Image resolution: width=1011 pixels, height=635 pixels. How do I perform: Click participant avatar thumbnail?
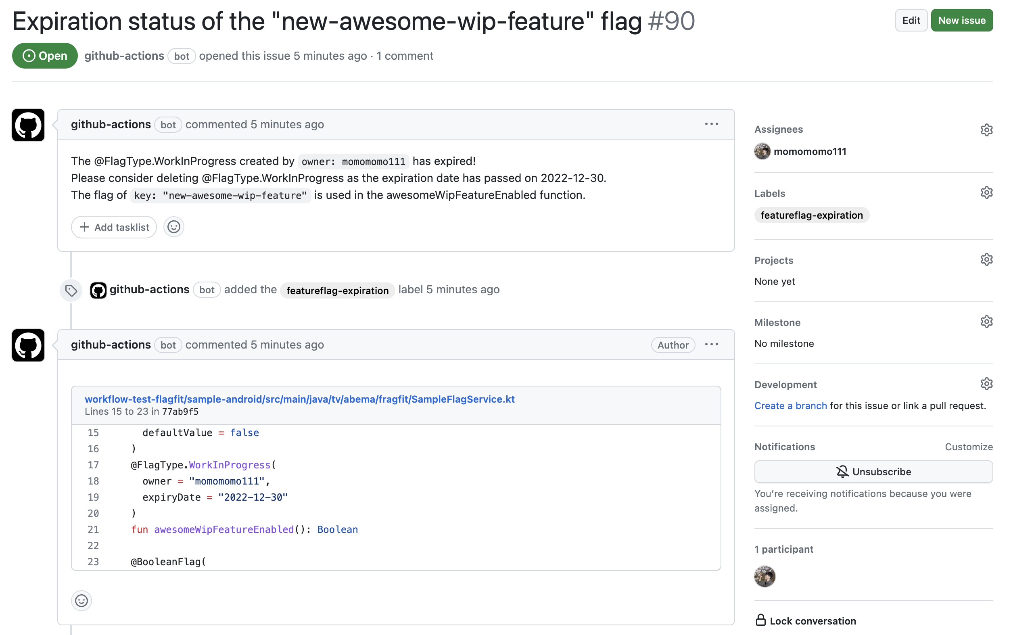[765, 576]
